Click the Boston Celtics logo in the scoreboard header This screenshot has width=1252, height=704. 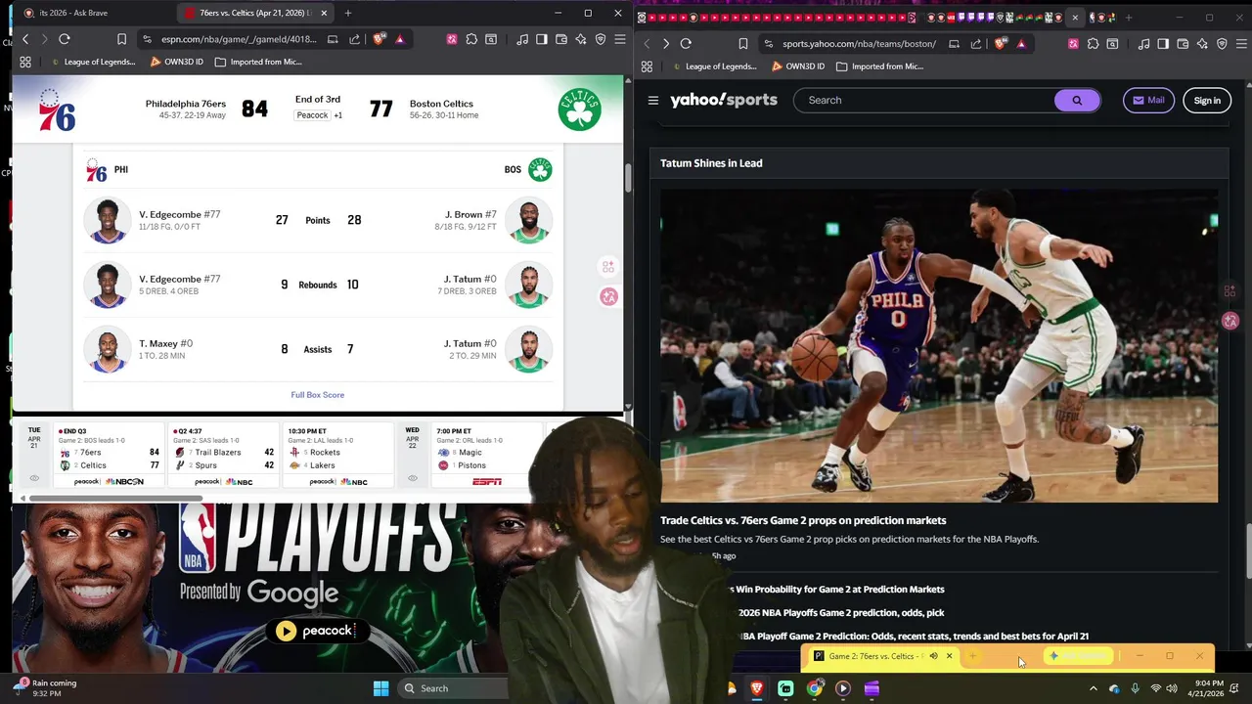579,110
